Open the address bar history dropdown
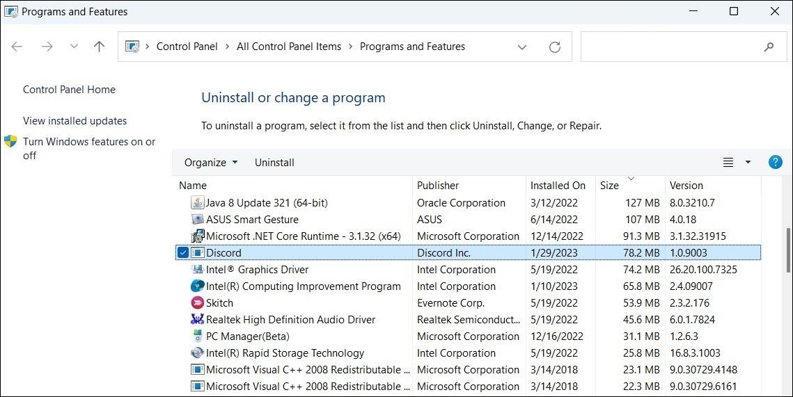 (x=522, y=47)
